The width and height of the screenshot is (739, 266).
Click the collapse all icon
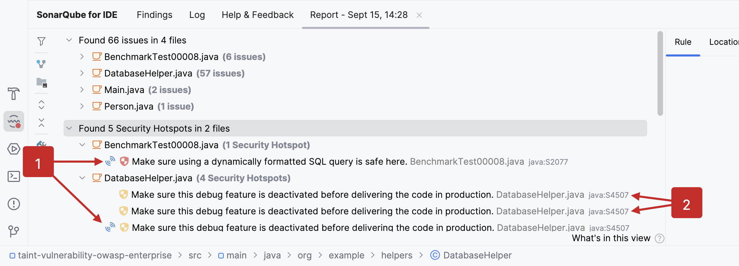[41, 121]
